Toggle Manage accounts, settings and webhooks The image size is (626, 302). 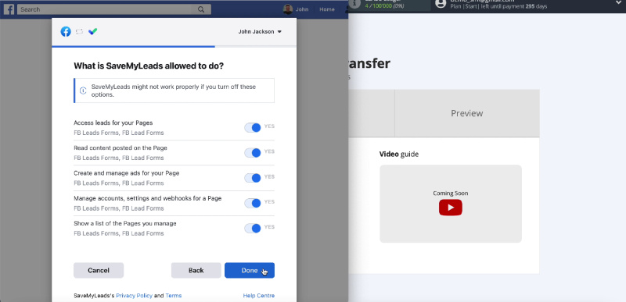click(252, 203)
